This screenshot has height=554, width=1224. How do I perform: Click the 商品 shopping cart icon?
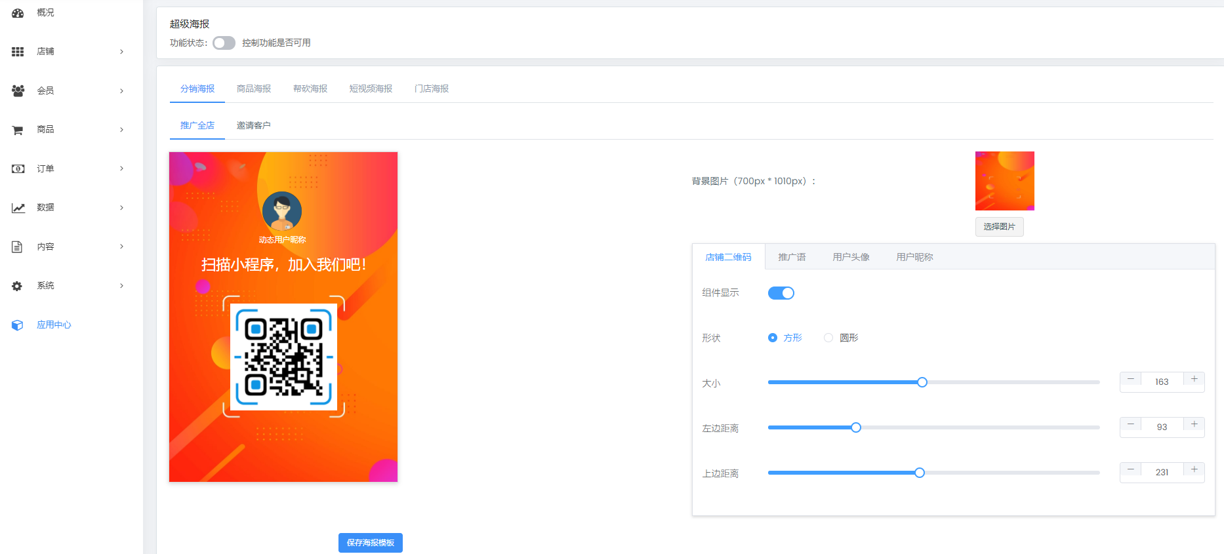coord(18,130)
